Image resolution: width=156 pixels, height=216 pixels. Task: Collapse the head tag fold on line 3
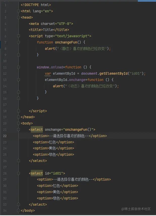coord(18,18)
